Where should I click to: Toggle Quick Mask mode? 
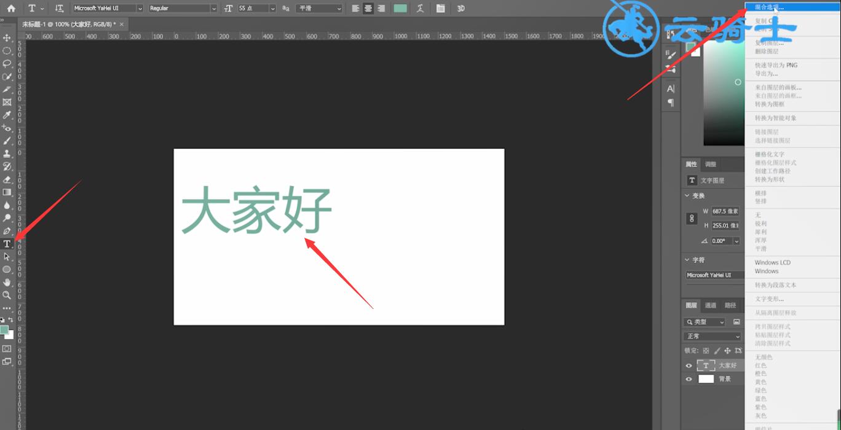7,348
